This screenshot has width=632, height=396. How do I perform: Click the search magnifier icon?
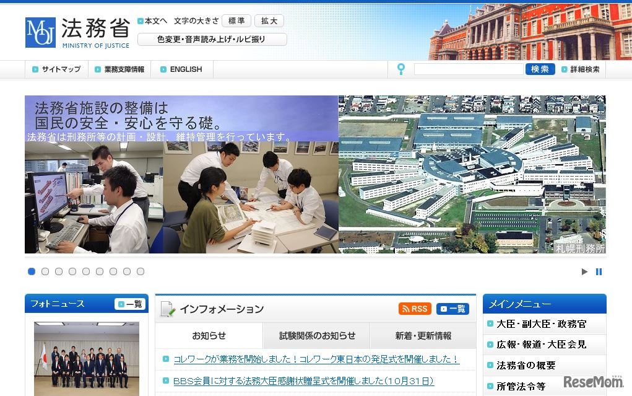(x=401, y=69)
